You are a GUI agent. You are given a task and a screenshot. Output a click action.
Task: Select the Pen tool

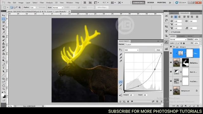click(3, 65)
